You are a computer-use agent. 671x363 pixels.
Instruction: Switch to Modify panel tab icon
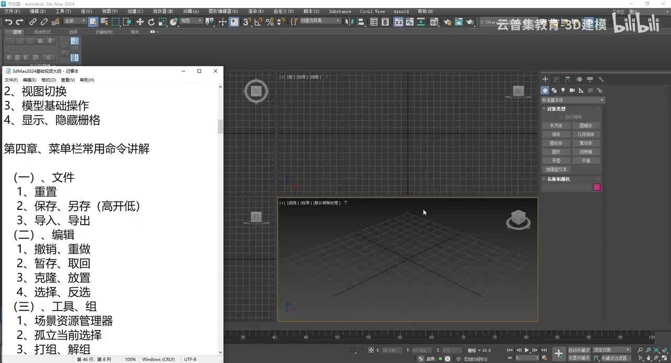pyautogui.click(x=556, y=79)
